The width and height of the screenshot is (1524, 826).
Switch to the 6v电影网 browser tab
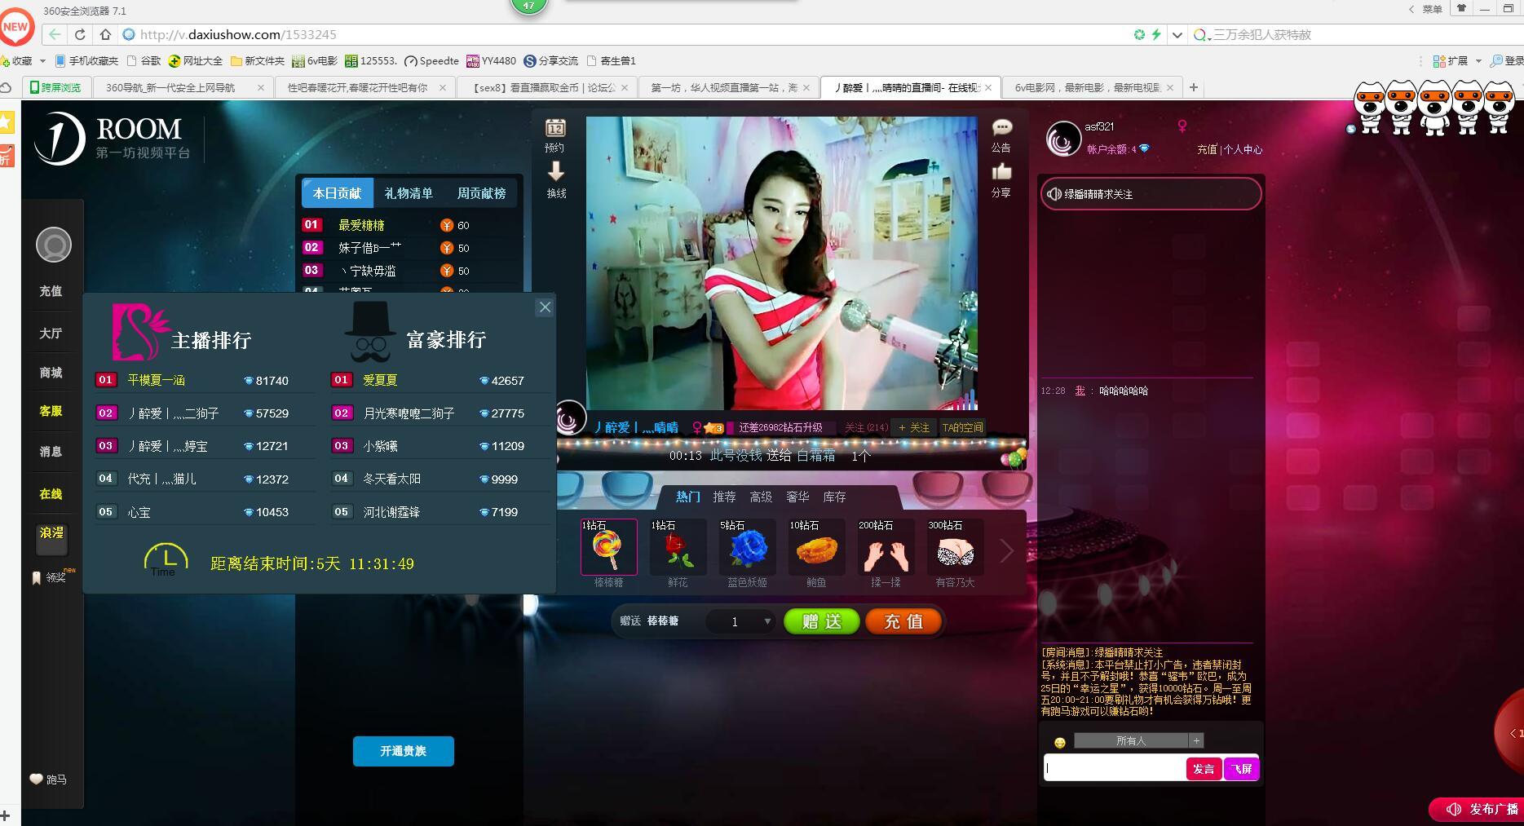click(x=1092, y=87)
